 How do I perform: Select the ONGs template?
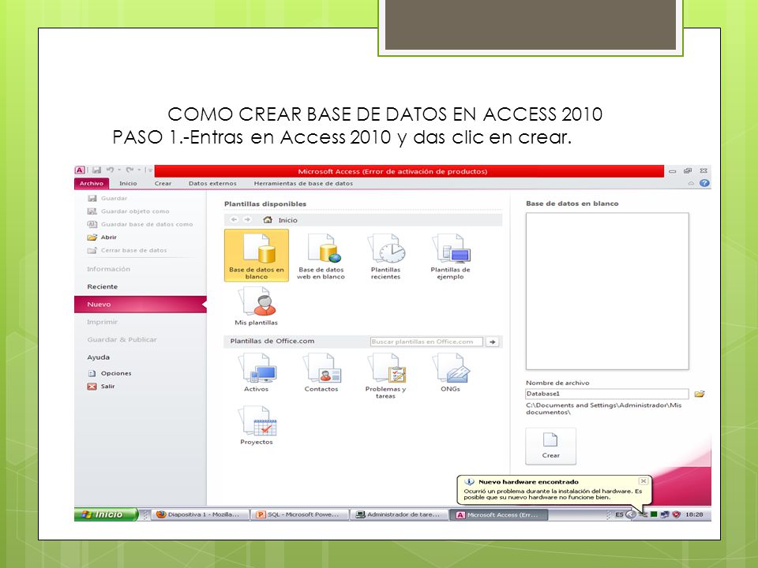click(x=451, y=372)
